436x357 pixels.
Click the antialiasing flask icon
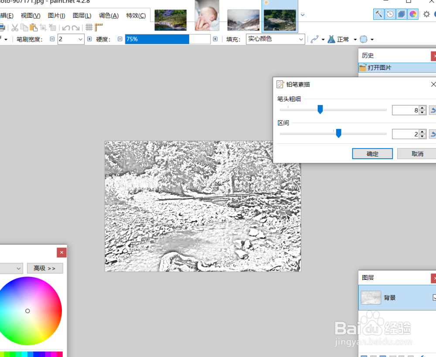(330, 39)
